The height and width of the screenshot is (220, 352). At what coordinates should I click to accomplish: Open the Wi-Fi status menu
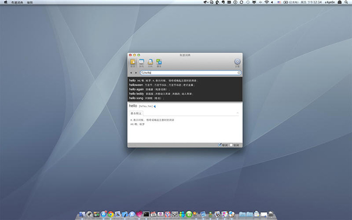tap(266, 2)
